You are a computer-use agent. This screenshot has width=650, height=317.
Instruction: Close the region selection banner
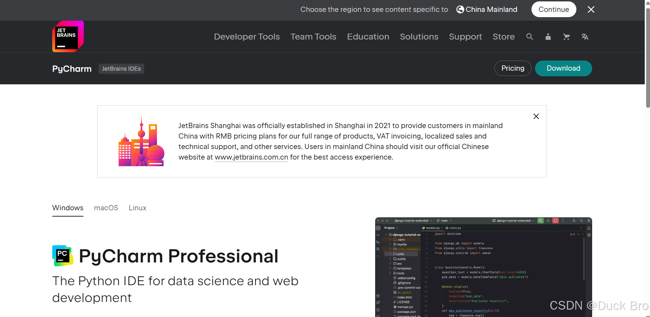click(x=591, y=9)
